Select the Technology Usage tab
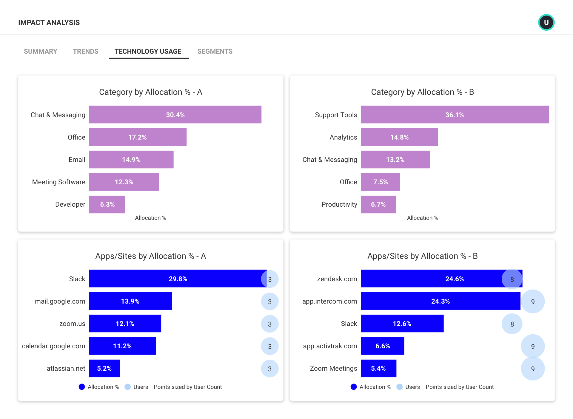Image resolution: width=573 pixels, height=419 pixels. coord(148,51)
